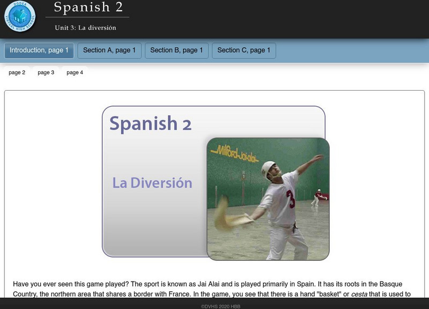The image size is (429, 309).
Task: Navigate to page 2 link
Action: [17, 72]
